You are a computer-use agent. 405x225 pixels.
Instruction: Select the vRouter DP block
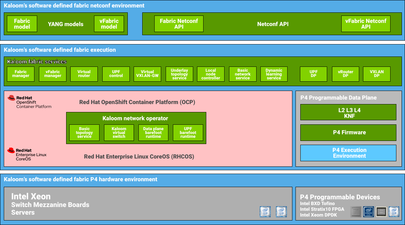(x=345, y=74)
